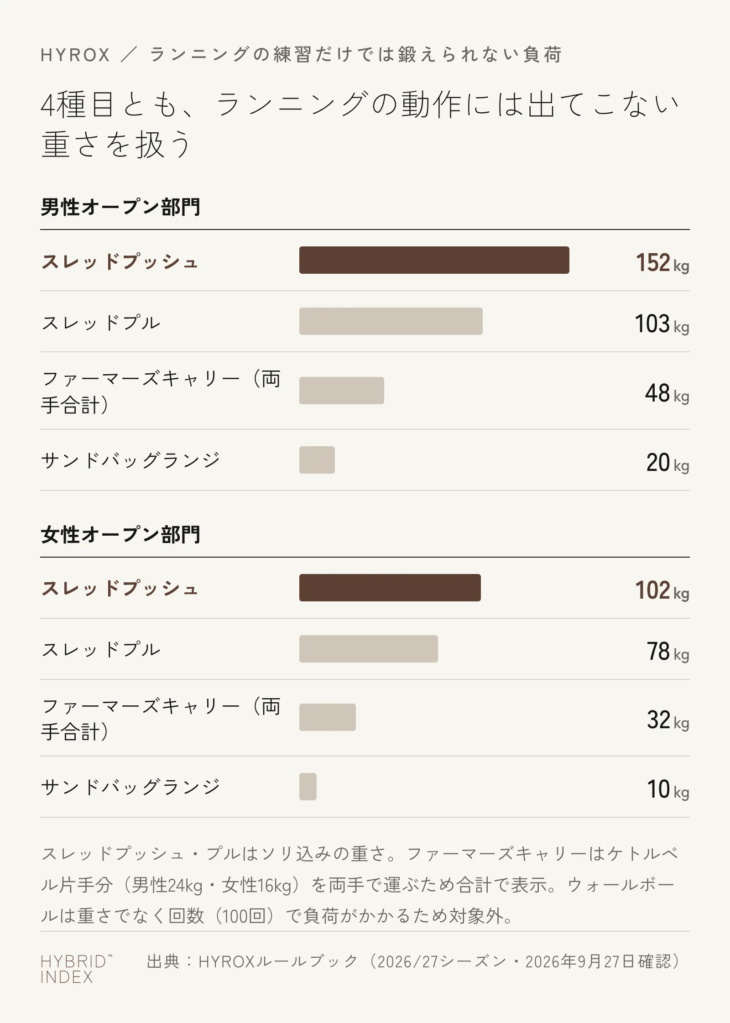Select the 女性オープン部門 section heading
730x1023 pixels.
[120, 535]
